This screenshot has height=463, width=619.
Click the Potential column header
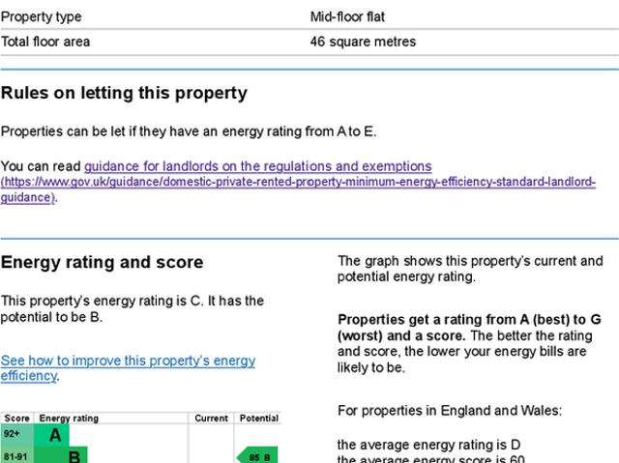(257, 419)
